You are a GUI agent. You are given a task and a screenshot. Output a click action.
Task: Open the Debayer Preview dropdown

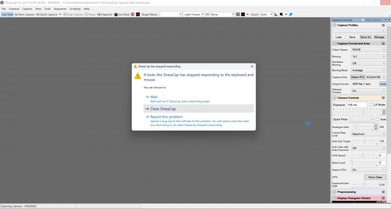coord(369,91)
